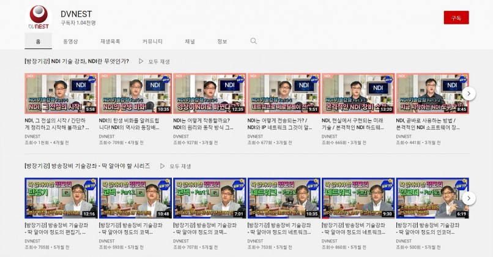Open the 네트워크 video thumbnail lasting 9:30
Image resolution: width=493 pixels, height=257 pixels.
(358, 198)
